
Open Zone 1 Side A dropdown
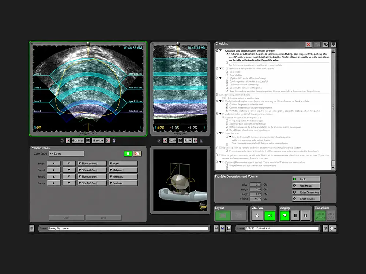[92, 163]
